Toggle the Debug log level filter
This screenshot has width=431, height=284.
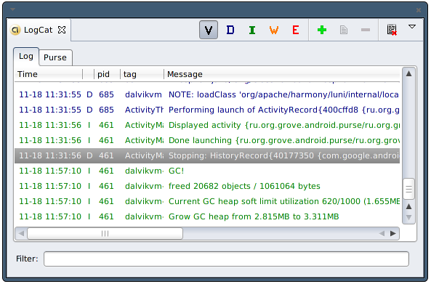pos(230,30)
